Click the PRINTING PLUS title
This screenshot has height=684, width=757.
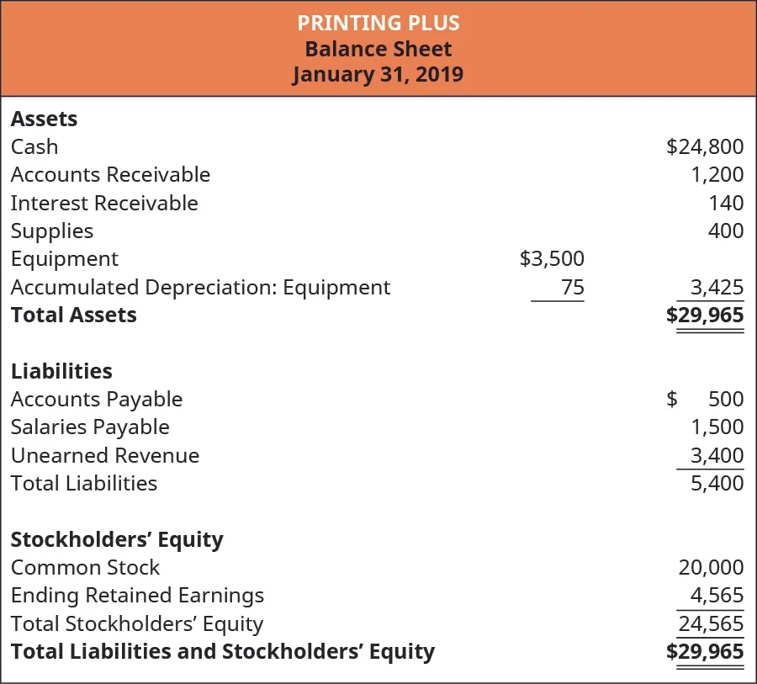[x=378, y=22]
